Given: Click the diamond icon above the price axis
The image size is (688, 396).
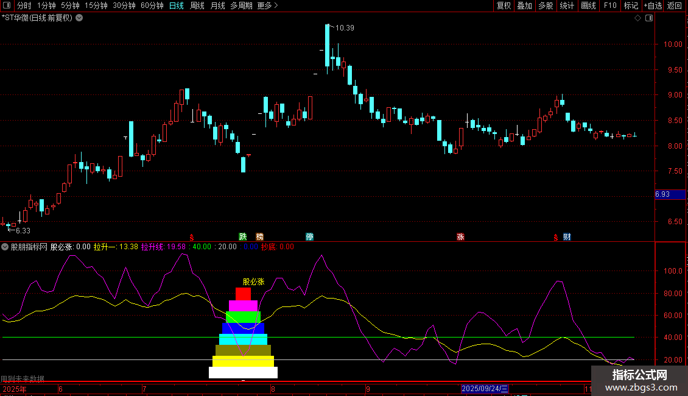Looking at the screenshot, I should (637, 18).
